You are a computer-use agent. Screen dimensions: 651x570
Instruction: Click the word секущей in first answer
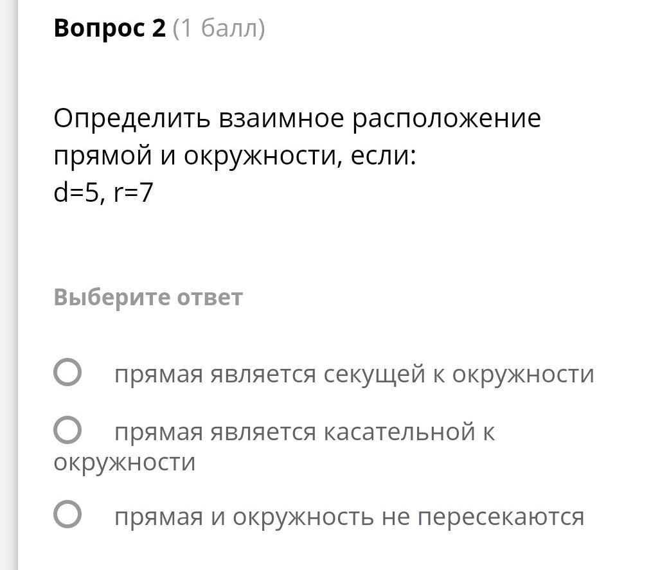point(374,375)
